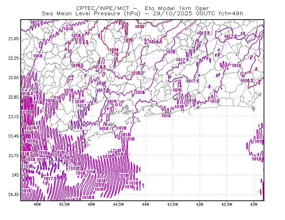Click the 42W longitude label
This screenshot has height=220, width=285.
click(254, 204)
